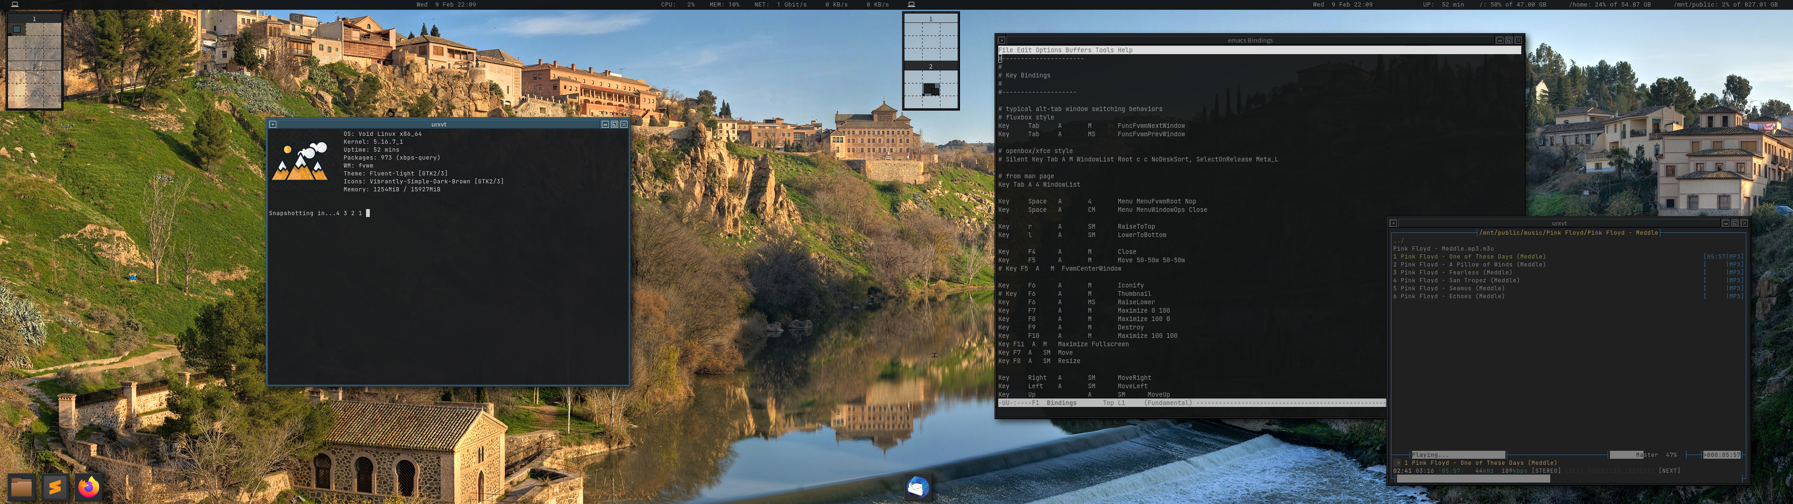Toggle the NEXT option in music player
The width and height of the screenshot is (1793, 504).
pos(1669,471)
